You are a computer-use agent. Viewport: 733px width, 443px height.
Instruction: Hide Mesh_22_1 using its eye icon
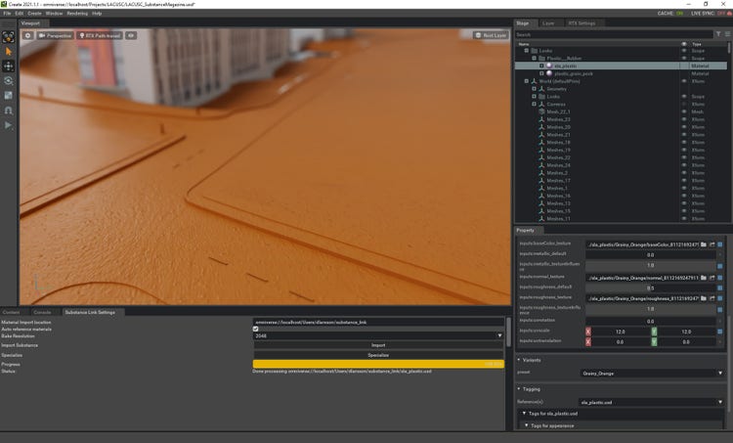[x=684, y=111]
